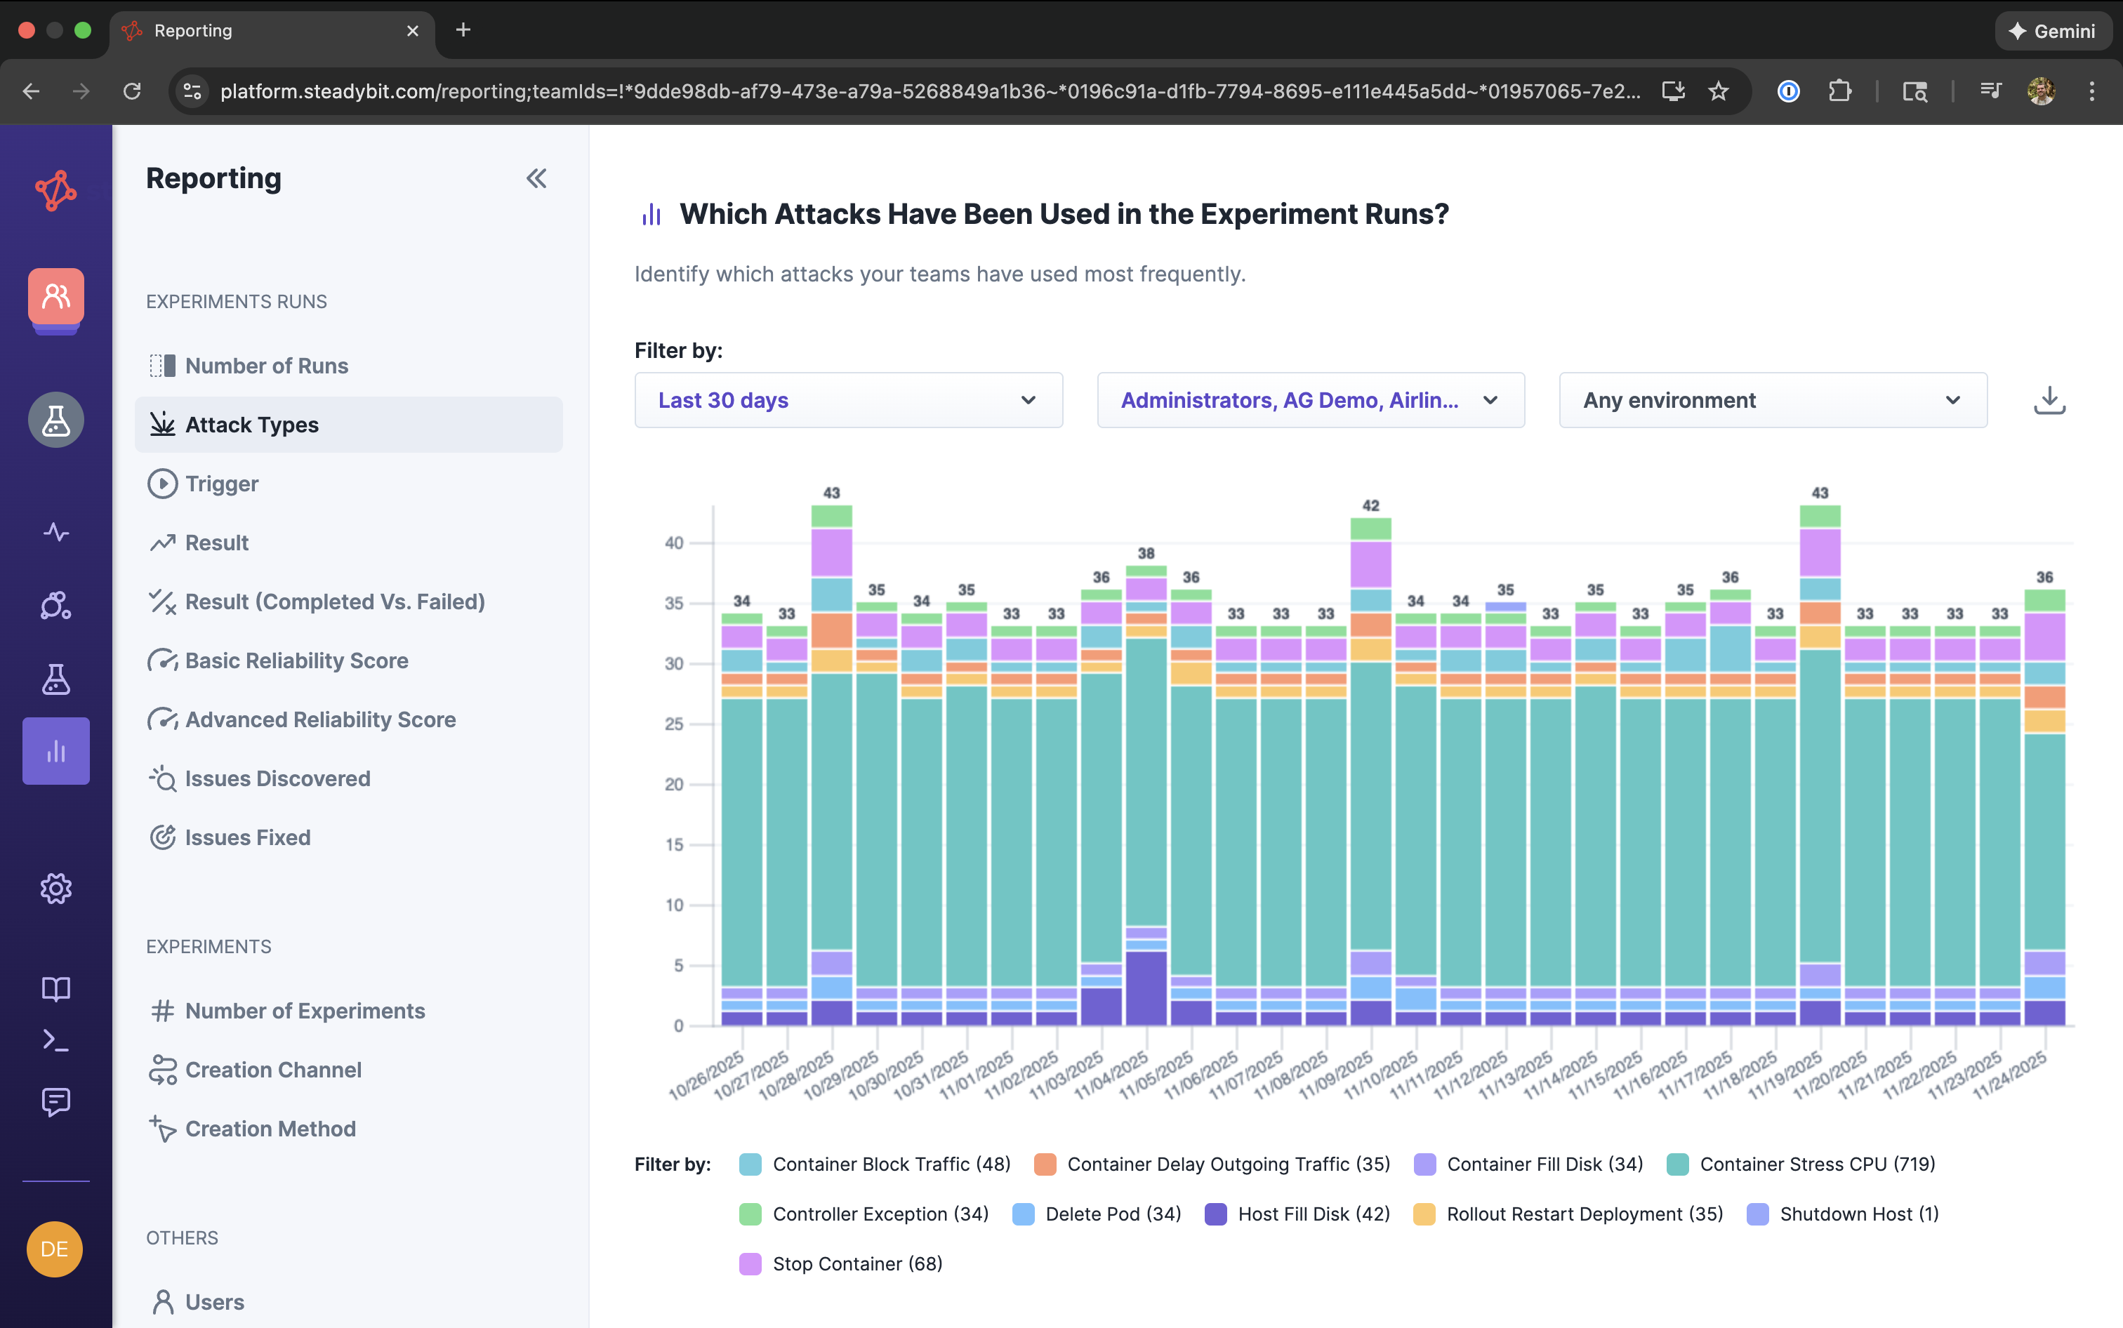
Task: Toggle Stop Container legend filter
Action: click(x=857, y=1264)
